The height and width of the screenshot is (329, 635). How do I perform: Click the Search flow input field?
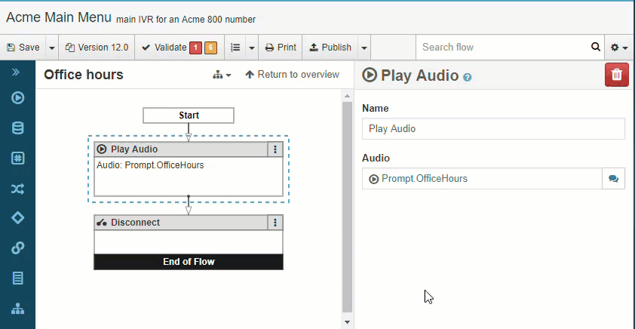(503, 48)
